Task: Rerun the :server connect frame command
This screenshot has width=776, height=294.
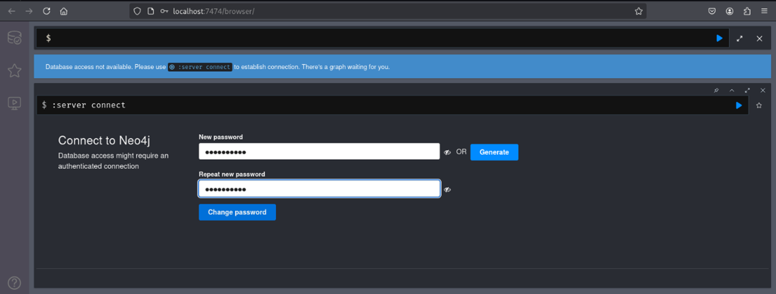Action: (x=739, y=106)
